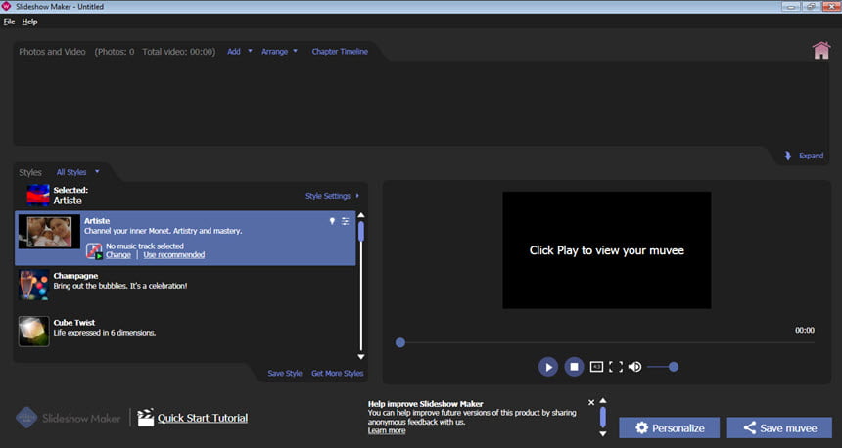Expand the photos and video panel
842x448 pixels.
pyautogui.click(x=811, y=156)
